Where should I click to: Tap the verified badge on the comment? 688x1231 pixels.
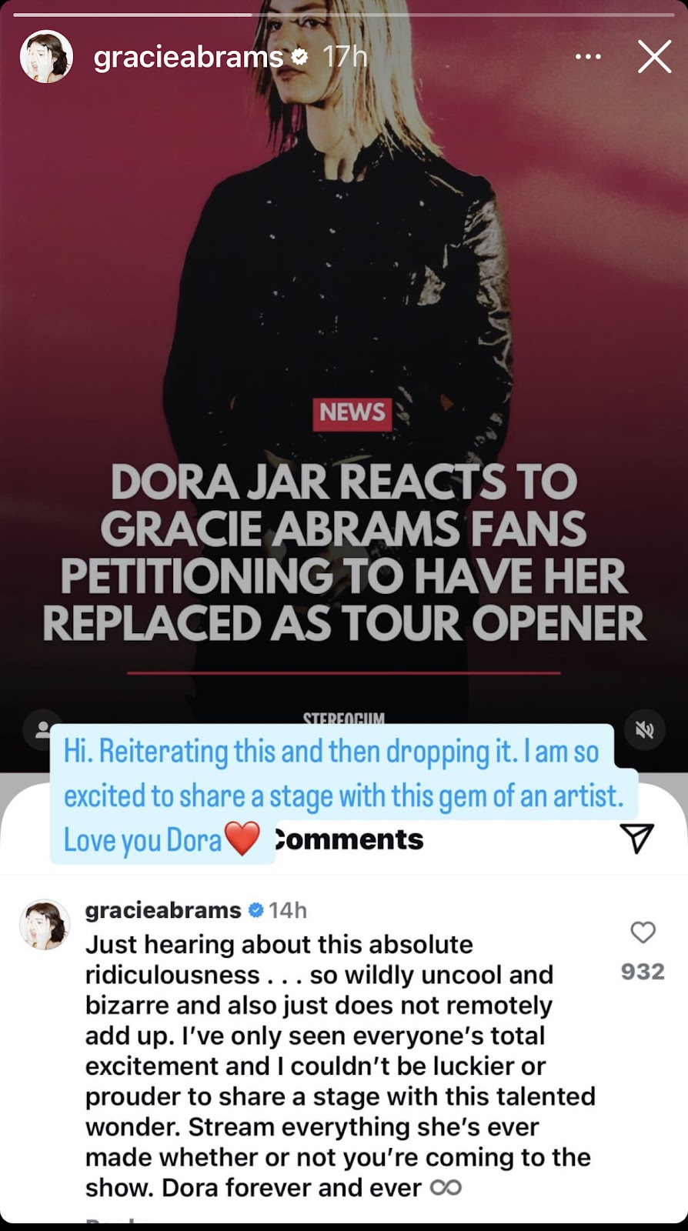point(255,910)
